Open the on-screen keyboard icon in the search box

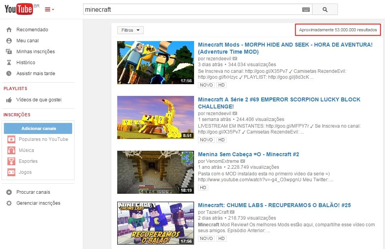click(x=306, y=9)
